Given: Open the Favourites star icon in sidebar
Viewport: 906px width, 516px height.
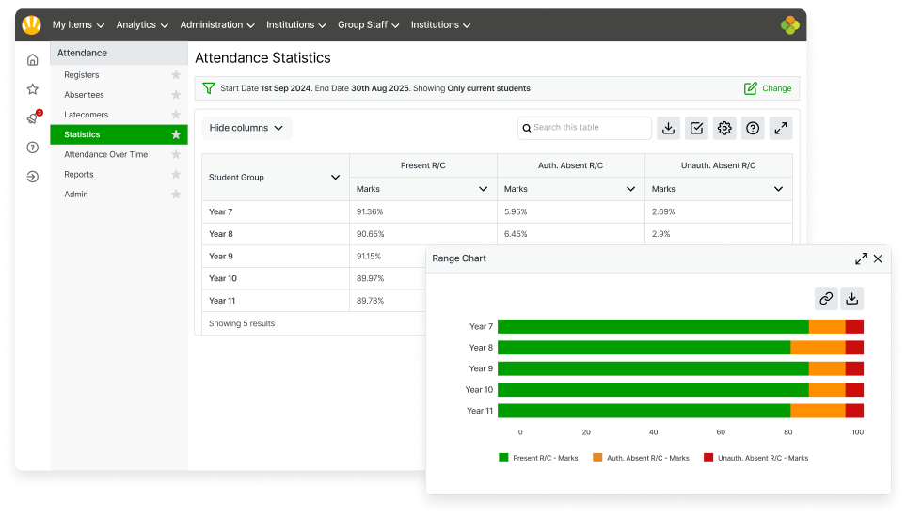Looking at the screenshot, I should click(x=33, y=89).
